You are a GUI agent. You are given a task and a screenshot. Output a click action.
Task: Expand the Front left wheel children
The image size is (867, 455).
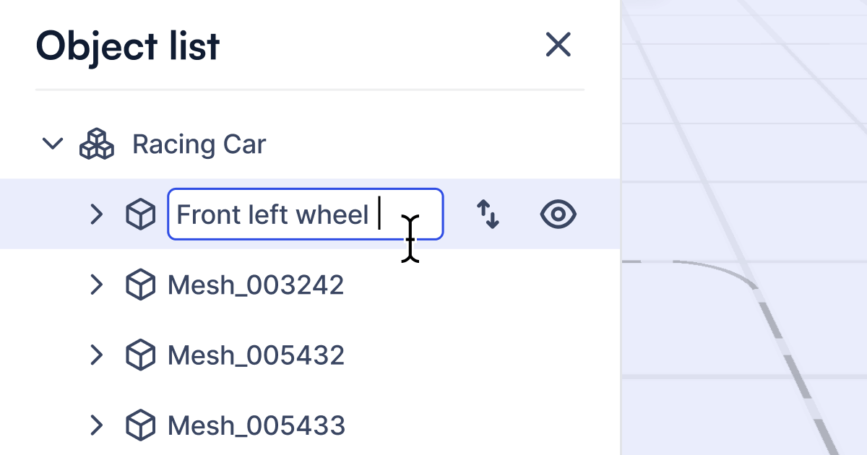(x=97, y=214)
